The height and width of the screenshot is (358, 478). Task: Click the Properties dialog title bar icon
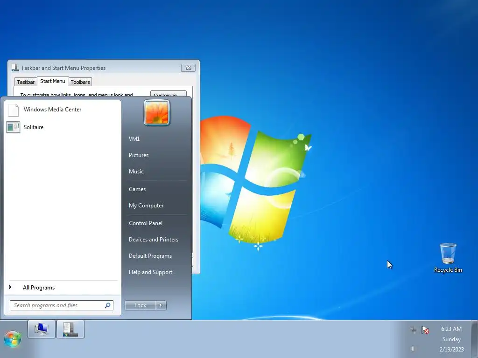[15, 68]
